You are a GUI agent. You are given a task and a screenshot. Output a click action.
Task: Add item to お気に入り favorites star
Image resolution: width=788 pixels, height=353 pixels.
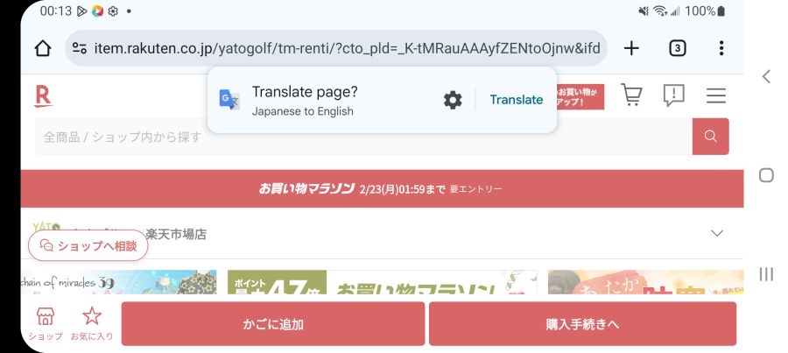[x=92, y=322]
